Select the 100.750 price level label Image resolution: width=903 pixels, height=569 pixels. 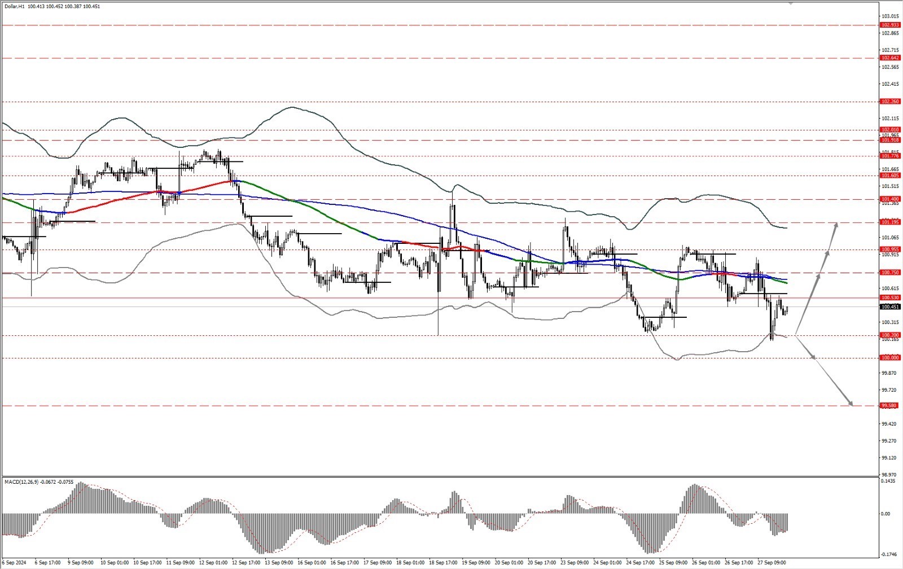coord(889,273)
